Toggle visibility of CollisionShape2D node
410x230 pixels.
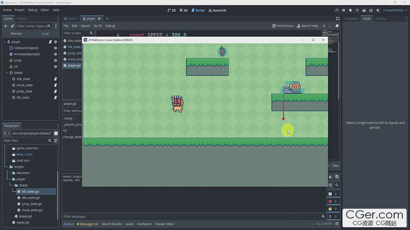pyautogui.click(x=55, y=48)
